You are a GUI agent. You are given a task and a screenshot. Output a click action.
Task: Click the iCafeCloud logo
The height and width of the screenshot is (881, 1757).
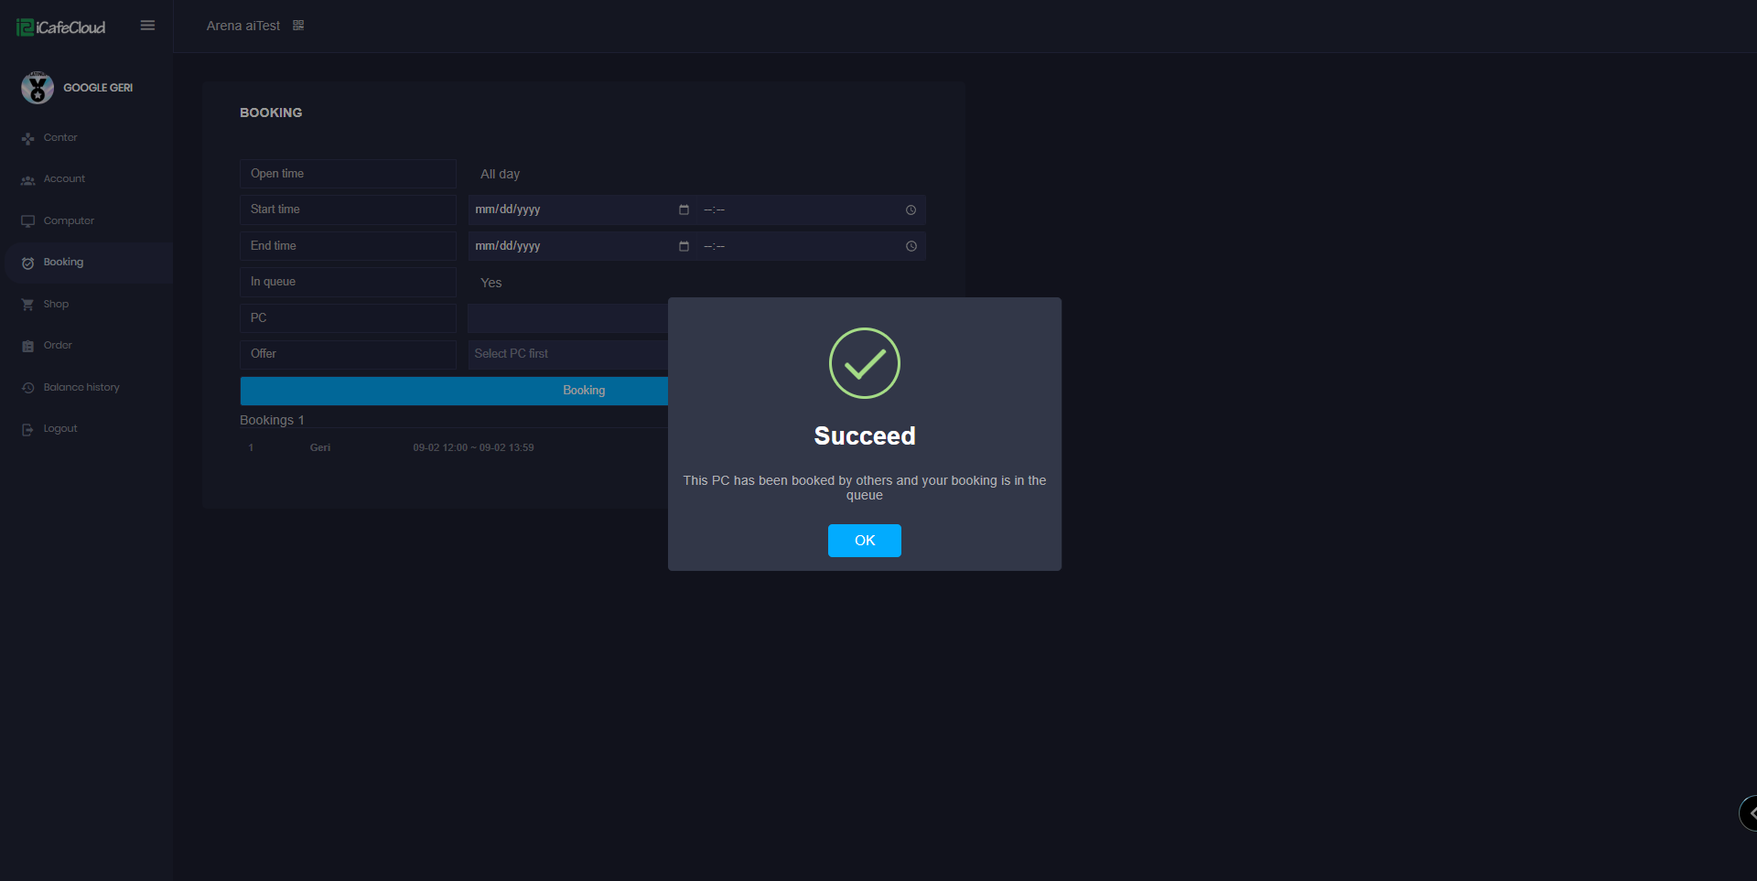(61, 27)
